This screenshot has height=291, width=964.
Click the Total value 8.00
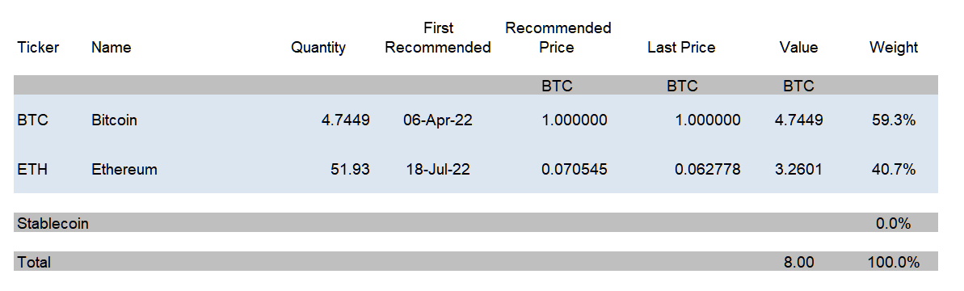pyautogui.click(x=798, y=262)
